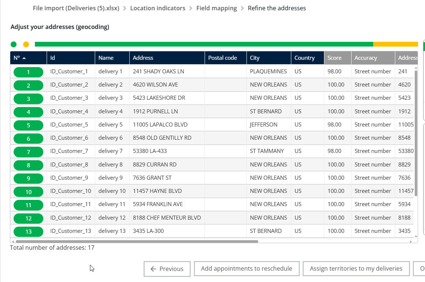Viewport: 425px width, 282px height.
Task: Click the Previous button
Action: point(167,269)
